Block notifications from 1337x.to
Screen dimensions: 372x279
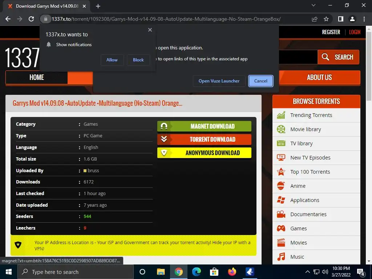[x=138, y=60]
